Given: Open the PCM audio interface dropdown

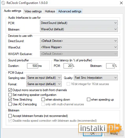Looking at the screenshot, I should click(x=79, y=23).
